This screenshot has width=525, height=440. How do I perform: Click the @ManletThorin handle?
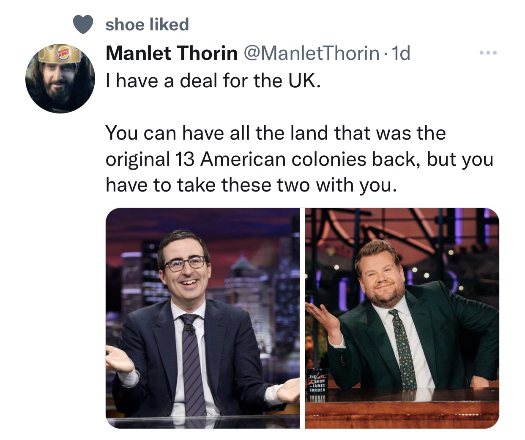(311, 53)
